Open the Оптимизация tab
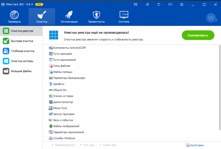The image size is (221, 149). coord(69,17)
